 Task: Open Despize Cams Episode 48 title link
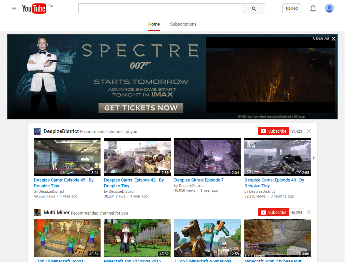coord(274,183)
